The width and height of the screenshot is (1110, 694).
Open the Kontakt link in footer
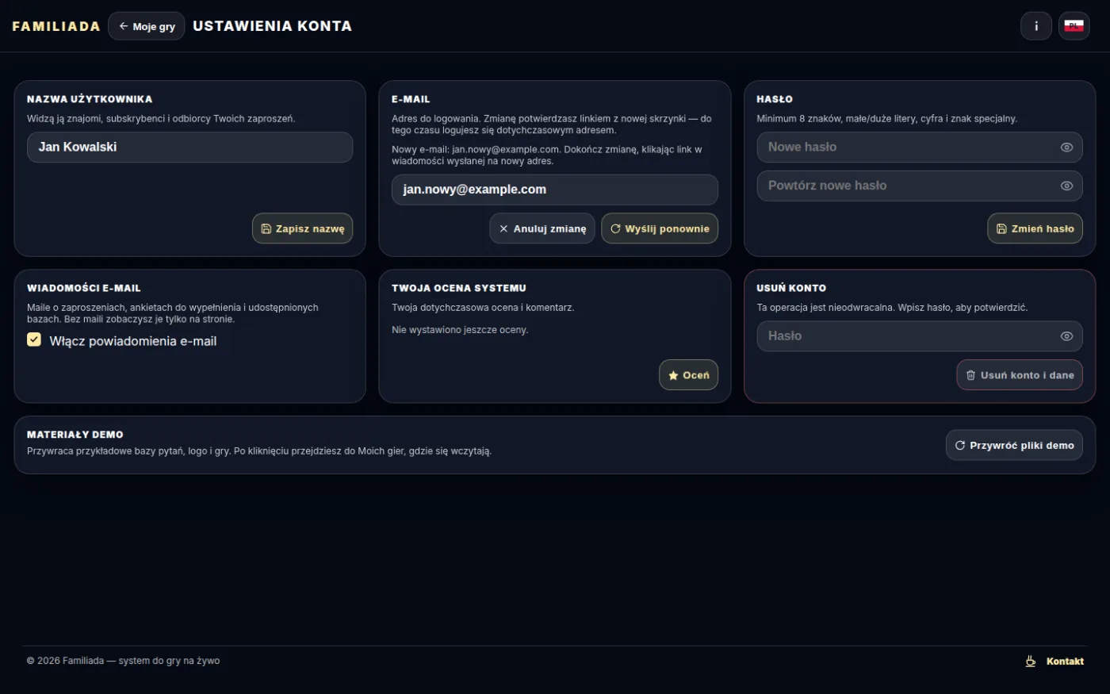1065,661
